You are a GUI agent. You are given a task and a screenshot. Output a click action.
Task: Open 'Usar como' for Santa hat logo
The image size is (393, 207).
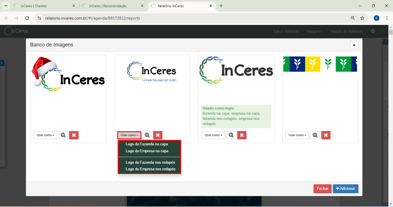tap(45, 135)
